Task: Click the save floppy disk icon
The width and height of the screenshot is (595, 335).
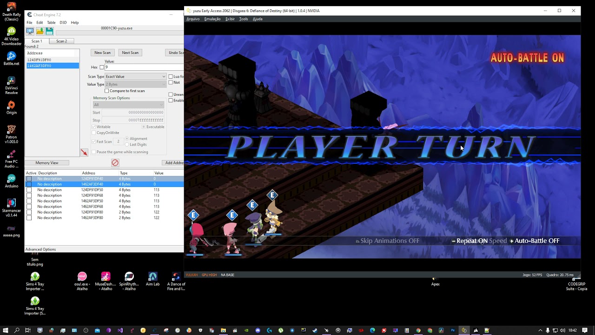Action: click(x=49, y=31)
